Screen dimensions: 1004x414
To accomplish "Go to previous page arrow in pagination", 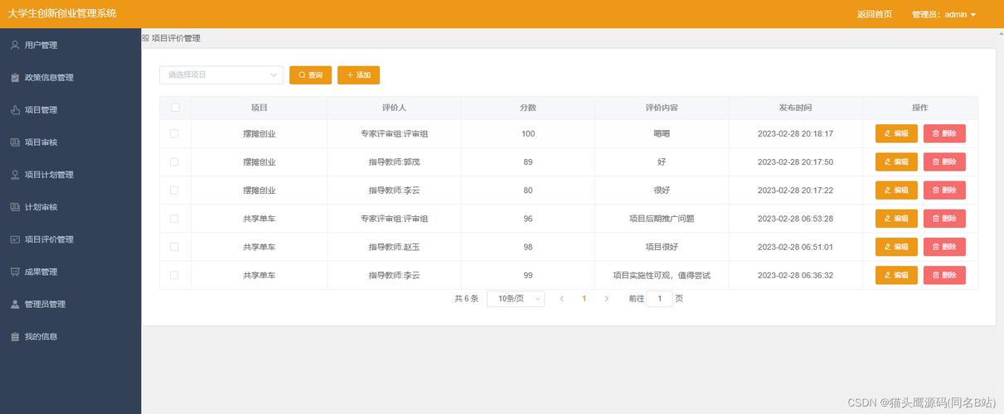I will pyautogui.click(x=561, y=299).
